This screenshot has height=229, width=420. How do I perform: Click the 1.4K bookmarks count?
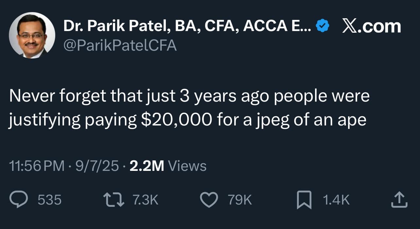336,200
